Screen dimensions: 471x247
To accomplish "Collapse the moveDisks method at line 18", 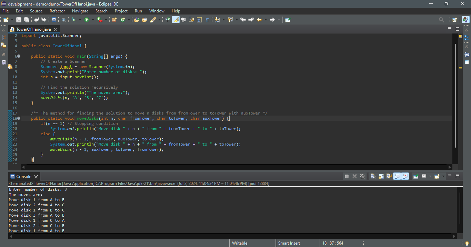I will tap(19, 118).
